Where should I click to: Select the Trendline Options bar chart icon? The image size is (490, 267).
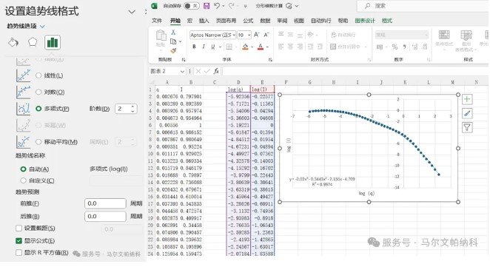point(53,42)
